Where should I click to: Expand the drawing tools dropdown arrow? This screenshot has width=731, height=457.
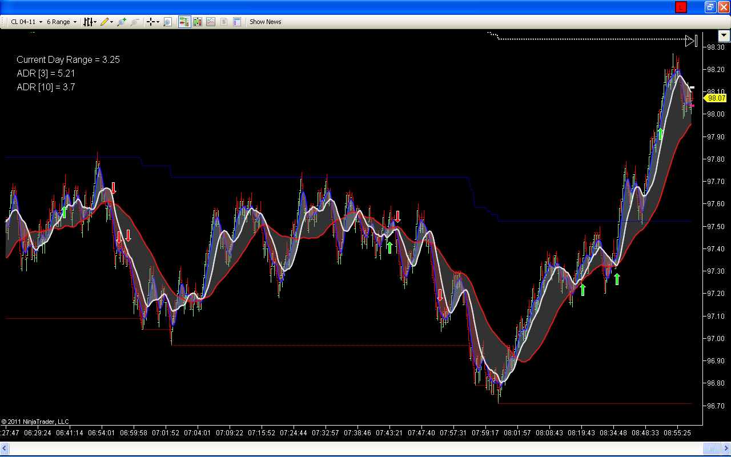111,22
